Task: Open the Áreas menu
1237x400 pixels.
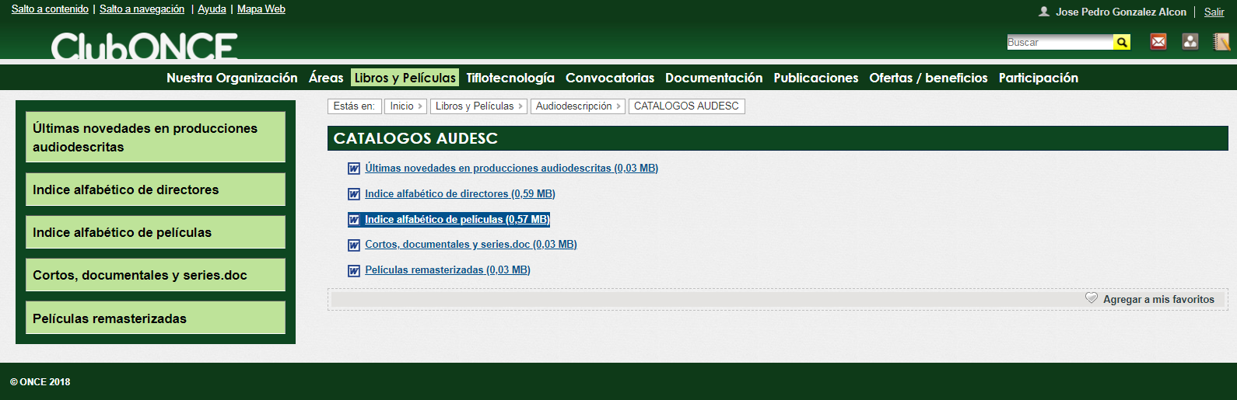Action: (326, 78)
